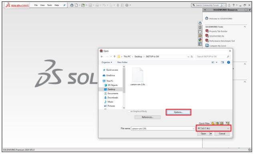Viewport: 255px width, 155px height.
Task: Click the blue help icon in Open dialog
Action: pyautogui.click(x=229, y=62)
